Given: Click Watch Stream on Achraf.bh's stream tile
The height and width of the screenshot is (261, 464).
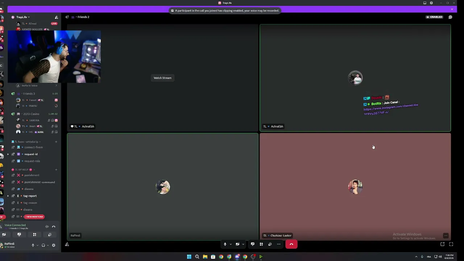Looking at the screenshot, I should 162,78.
